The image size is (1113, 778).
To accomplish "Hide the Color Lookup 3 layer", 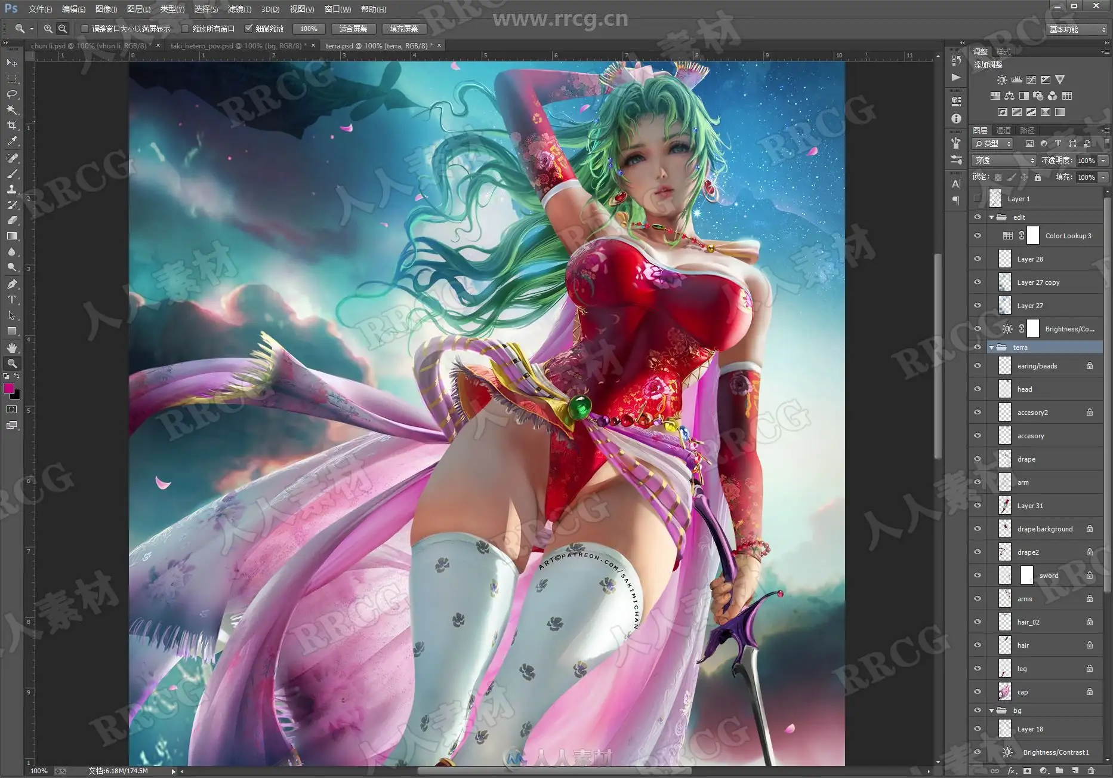I will click(978, 236).
